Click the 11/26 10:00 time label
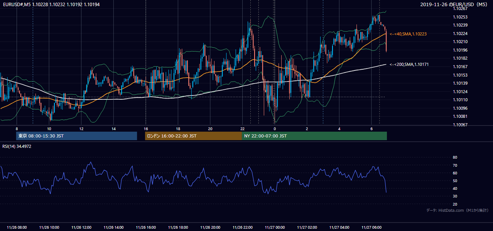Image resolution: width=493 pixels, height=231 pixels. [49, 228]
